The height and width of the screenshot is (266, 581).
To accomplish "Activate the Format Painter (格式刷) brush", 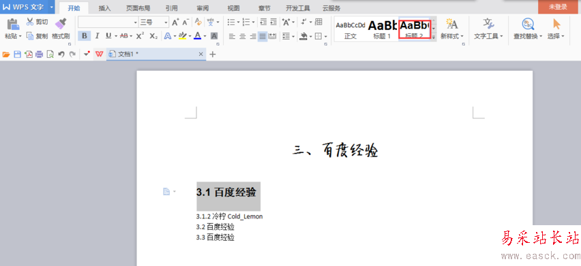I will tap(61, 29).
